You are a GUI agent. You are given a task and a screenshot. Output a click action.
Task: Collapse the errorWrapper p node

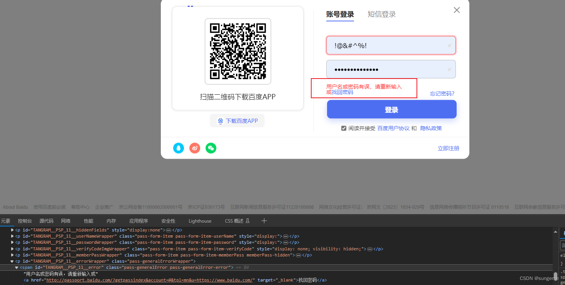[12, 261]
